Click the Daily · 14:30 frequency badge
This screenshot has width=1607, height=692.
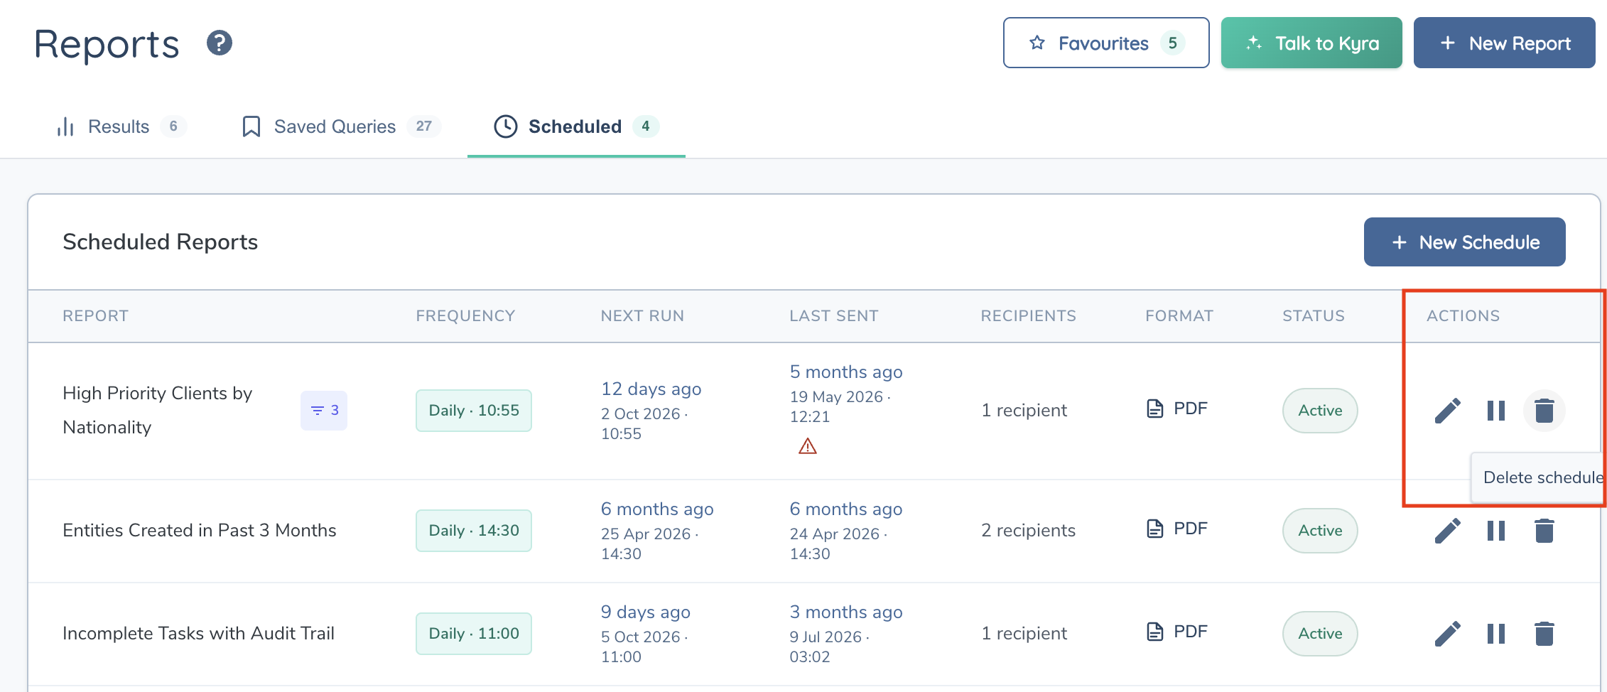(x=474, y=531)
